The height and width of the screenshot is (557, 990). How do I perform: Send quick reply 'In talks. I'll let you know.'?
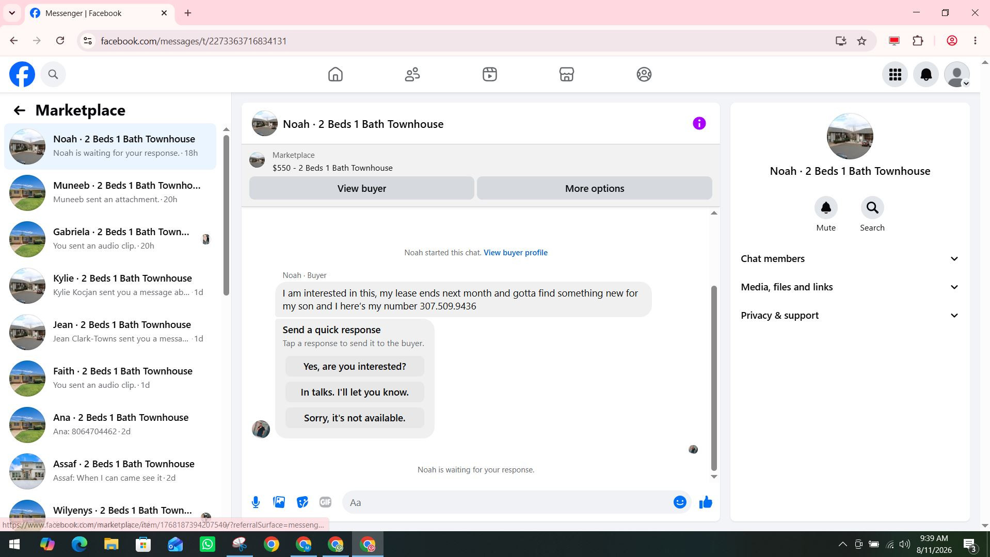point(355,392)
